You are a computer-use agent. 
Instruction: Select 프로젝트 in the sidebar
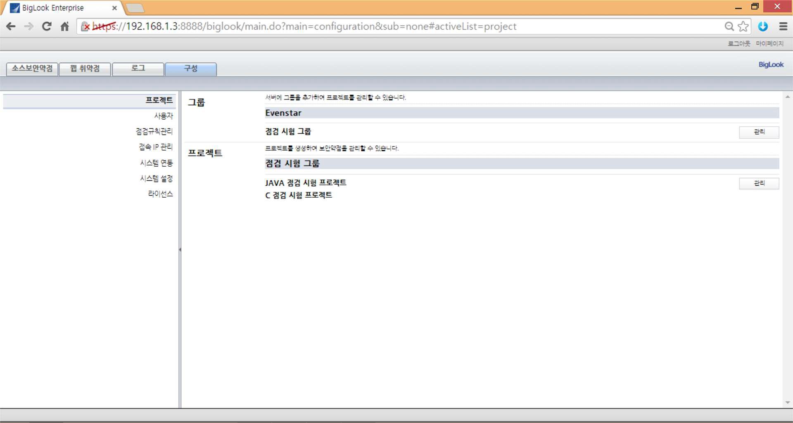90,101
